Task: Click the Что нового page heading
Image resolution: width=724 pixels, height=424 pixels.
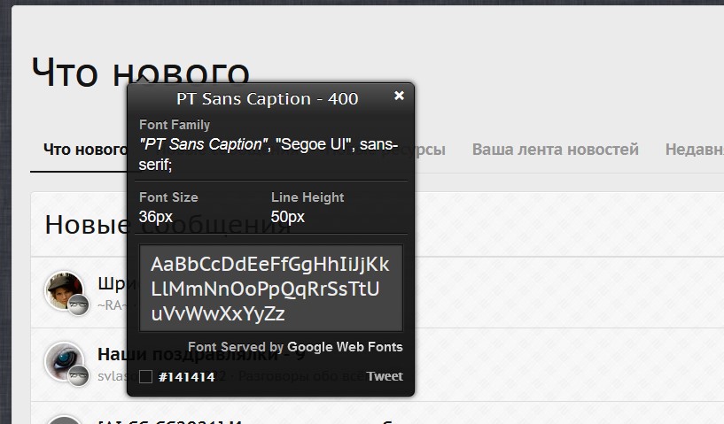Action: tap(140, 73)
